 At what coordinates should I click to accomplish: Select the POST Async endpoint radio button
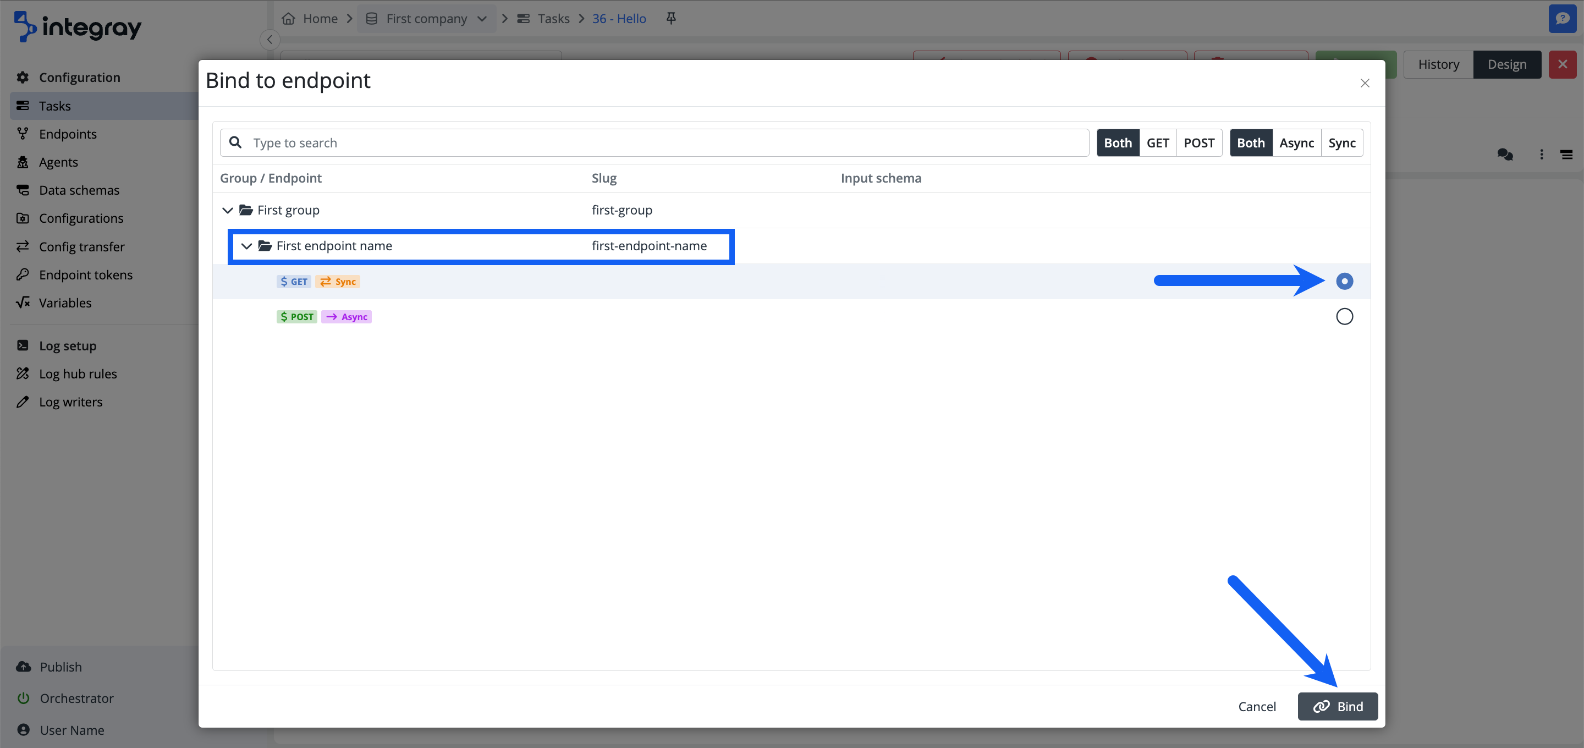1345,316
